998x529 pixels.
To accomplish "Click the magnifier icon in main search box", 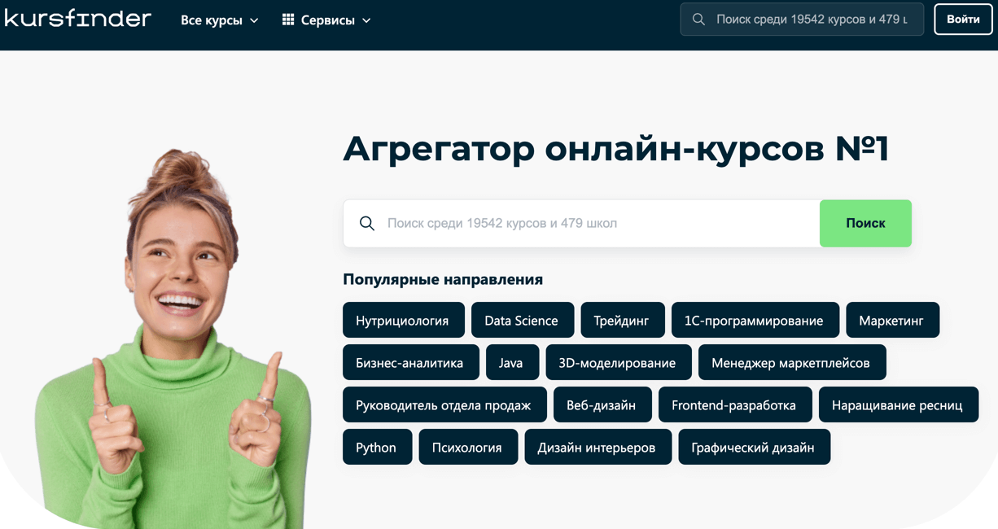I will pyautogui.click(x=367, y=224).
